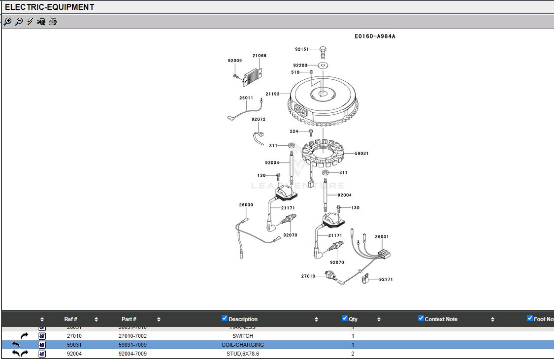Viewport: 554px width, 359px height.
Task: Click the lightning bolt toolbar icon
Action: click(x=30, y=22)
